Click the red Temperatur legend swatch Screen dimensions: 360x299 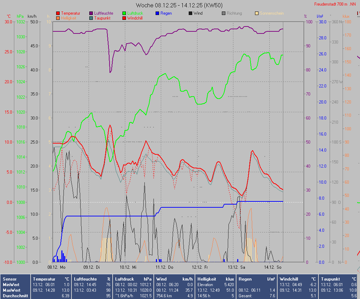coord(58,13)
